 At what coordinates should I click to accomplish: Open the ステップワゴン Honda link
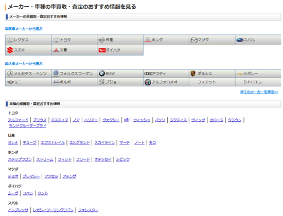[20, 159]
